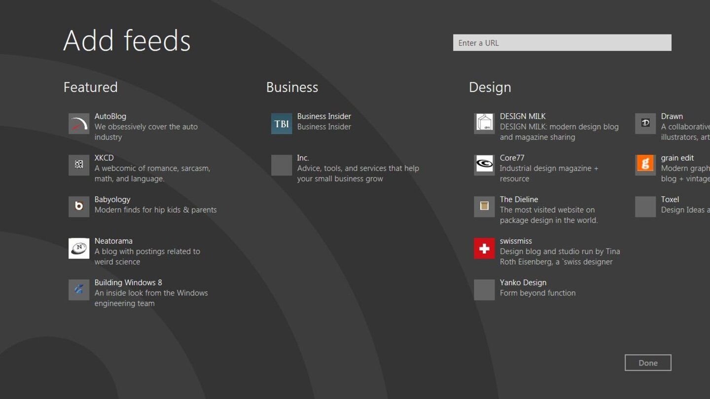Click the 'Add feeds' page title
Viewport: 710px width, 399px height.
[x=127, y=40]
